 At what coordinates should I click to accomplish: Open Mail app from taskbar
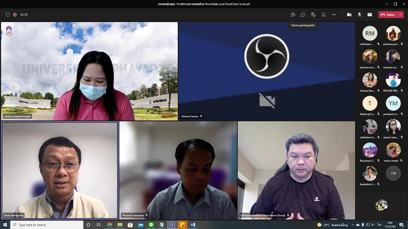141,225
